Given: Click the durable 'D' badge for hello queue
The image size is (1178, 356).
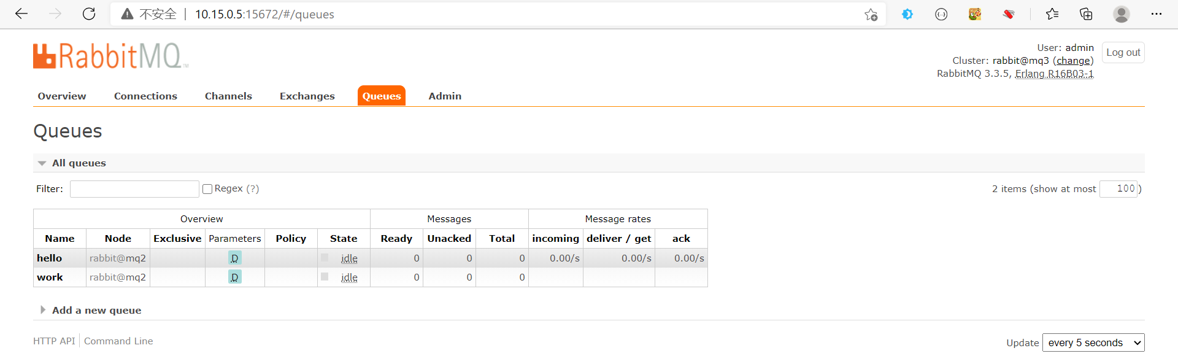Looking at the screenshot, I should coord(234,258).
